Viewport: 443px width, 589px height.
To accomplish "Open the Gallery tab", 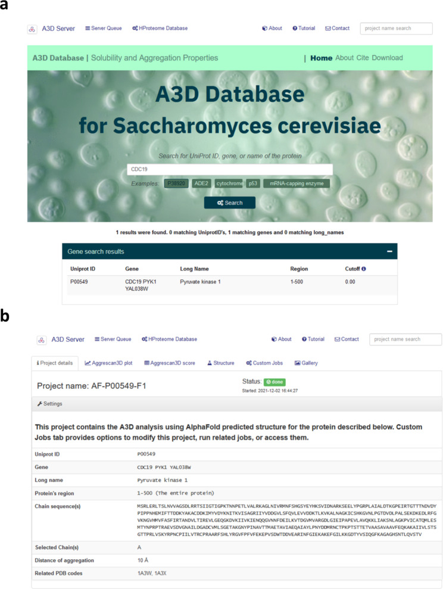I will coord(306,363).
